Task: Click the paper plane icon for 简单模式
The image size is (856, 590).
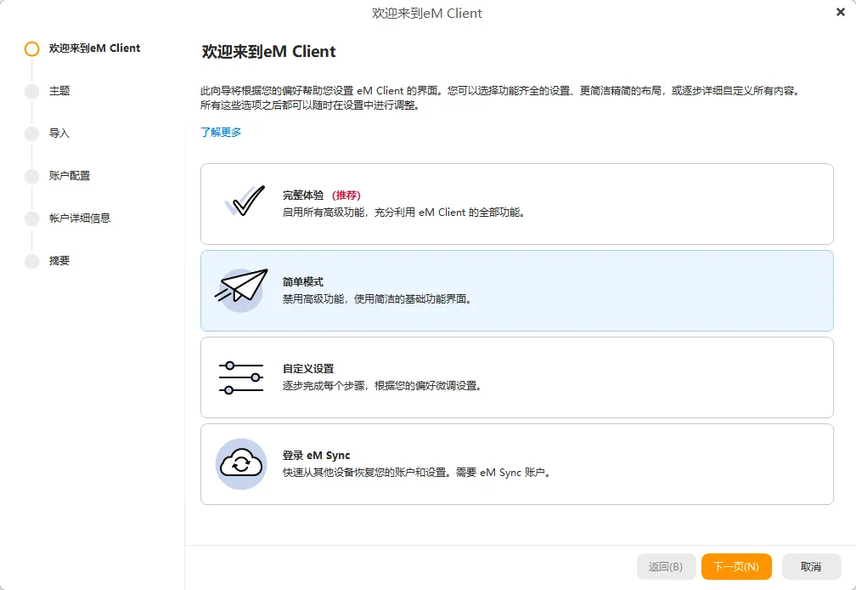Action: (x=241, y=290)
